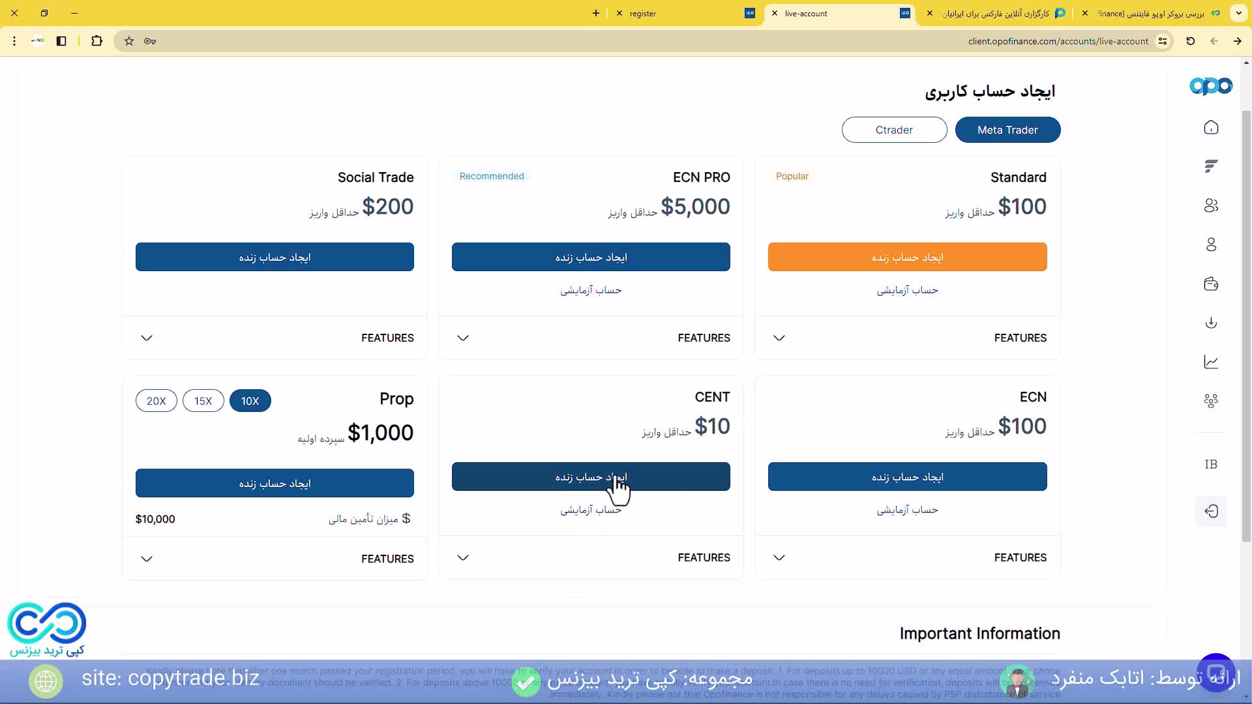Select the 15X leverage option in Prop card

click(203, 400)
